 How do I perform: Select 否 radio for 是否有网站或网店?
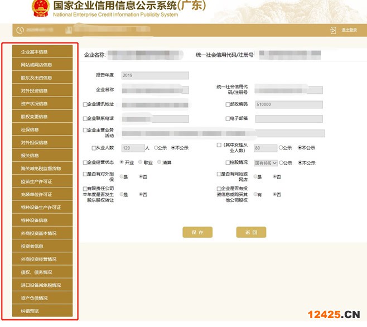tap(274, 176)
